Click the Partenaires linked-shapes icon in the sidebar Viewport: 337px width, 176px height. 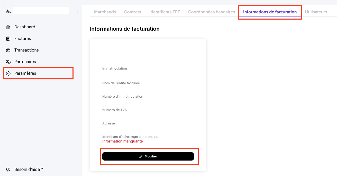pos(8,62)
